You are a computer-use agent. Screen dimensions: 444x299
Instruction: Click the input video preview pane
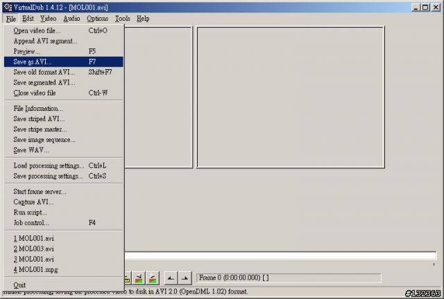pos(159,97)
